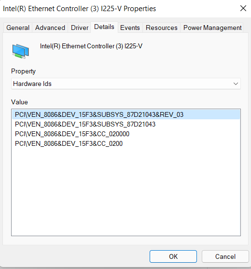The width and height of the screenshot is (251, 269).
Task: Dismiss dialog with Cancel button
Action: [x=225, y=256]
